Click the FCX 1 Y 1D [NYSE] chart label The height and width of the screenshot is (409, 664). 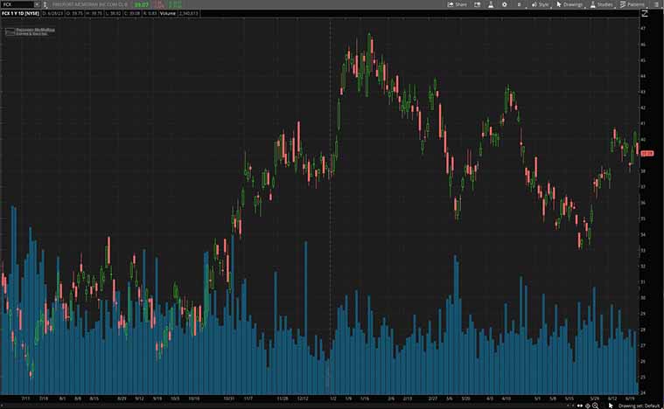pos(20,13)
